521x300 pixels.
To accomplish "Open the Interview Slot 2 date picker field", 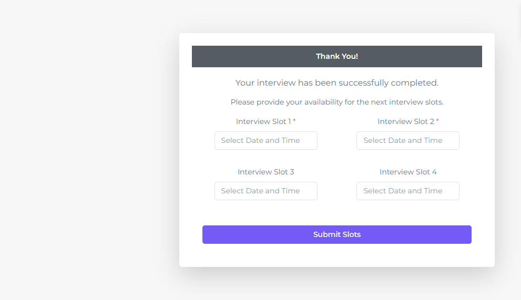I will (x=407, y=140).
